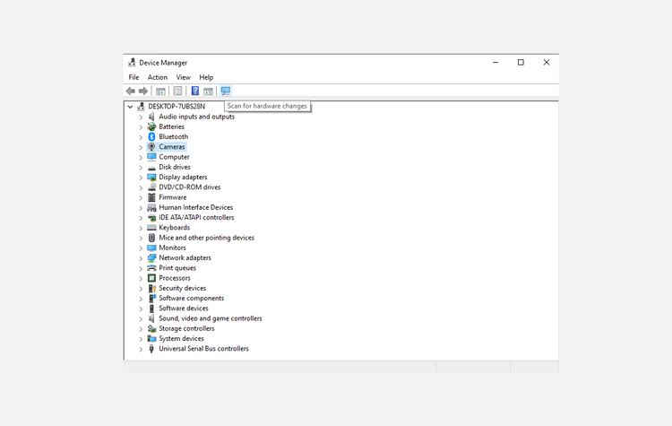Click the Network adapters icon
This screenshot has height=426, width=672.
pos(151,257)
